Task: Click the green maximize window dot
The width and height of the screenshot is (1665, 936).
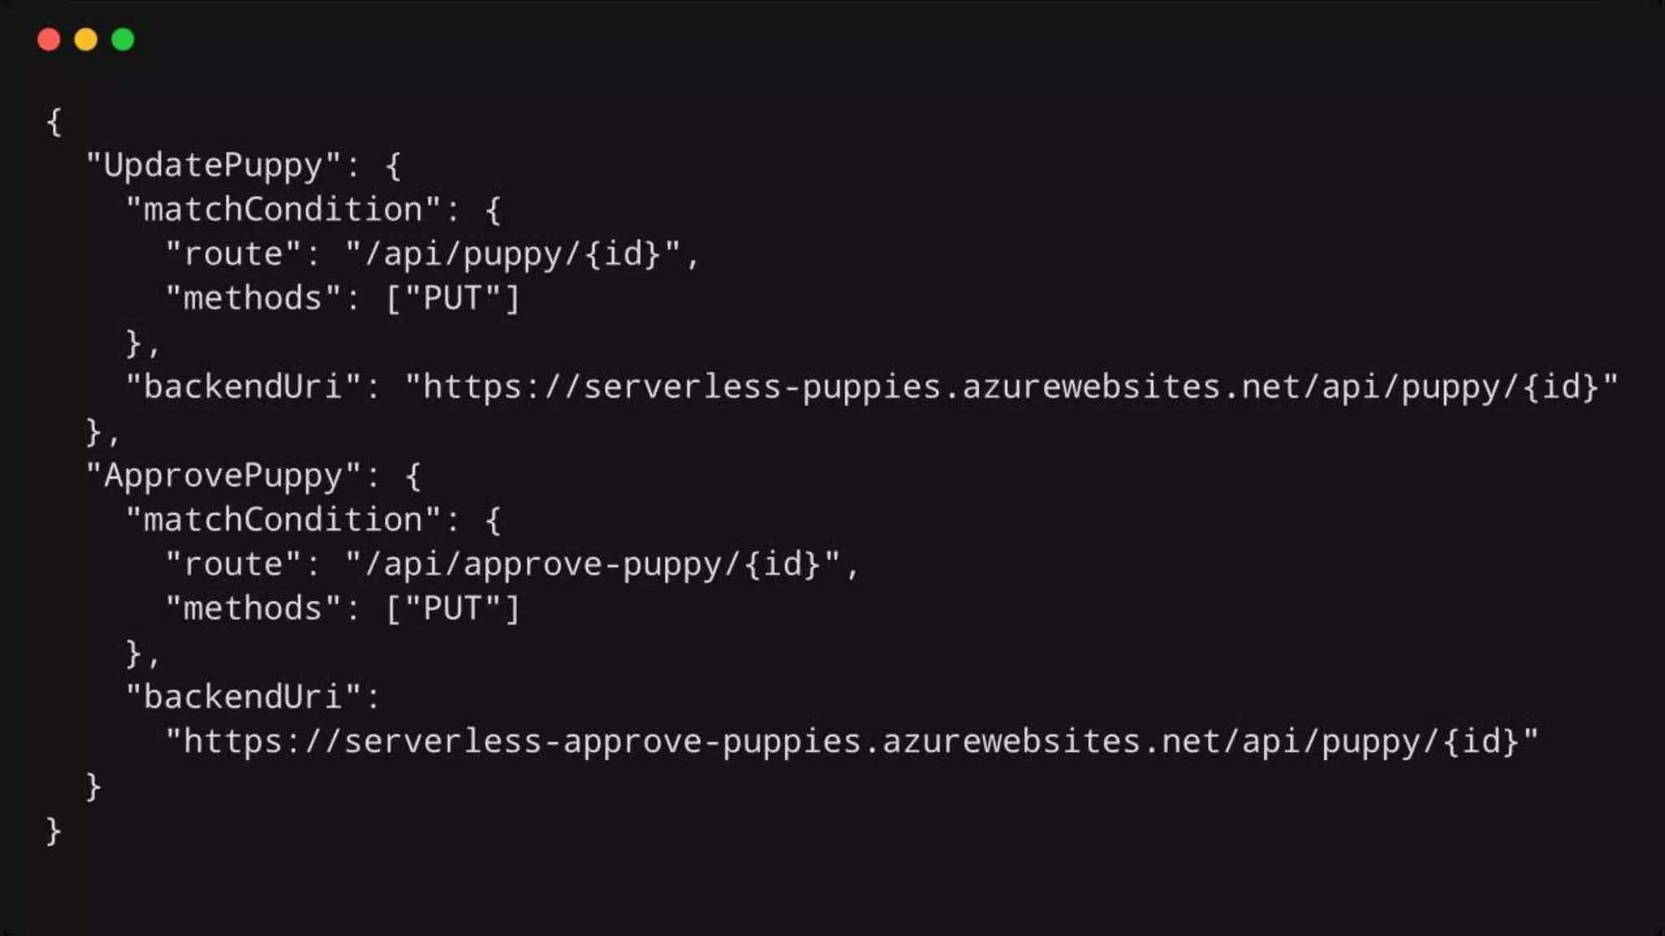Action: coord(123,39)
